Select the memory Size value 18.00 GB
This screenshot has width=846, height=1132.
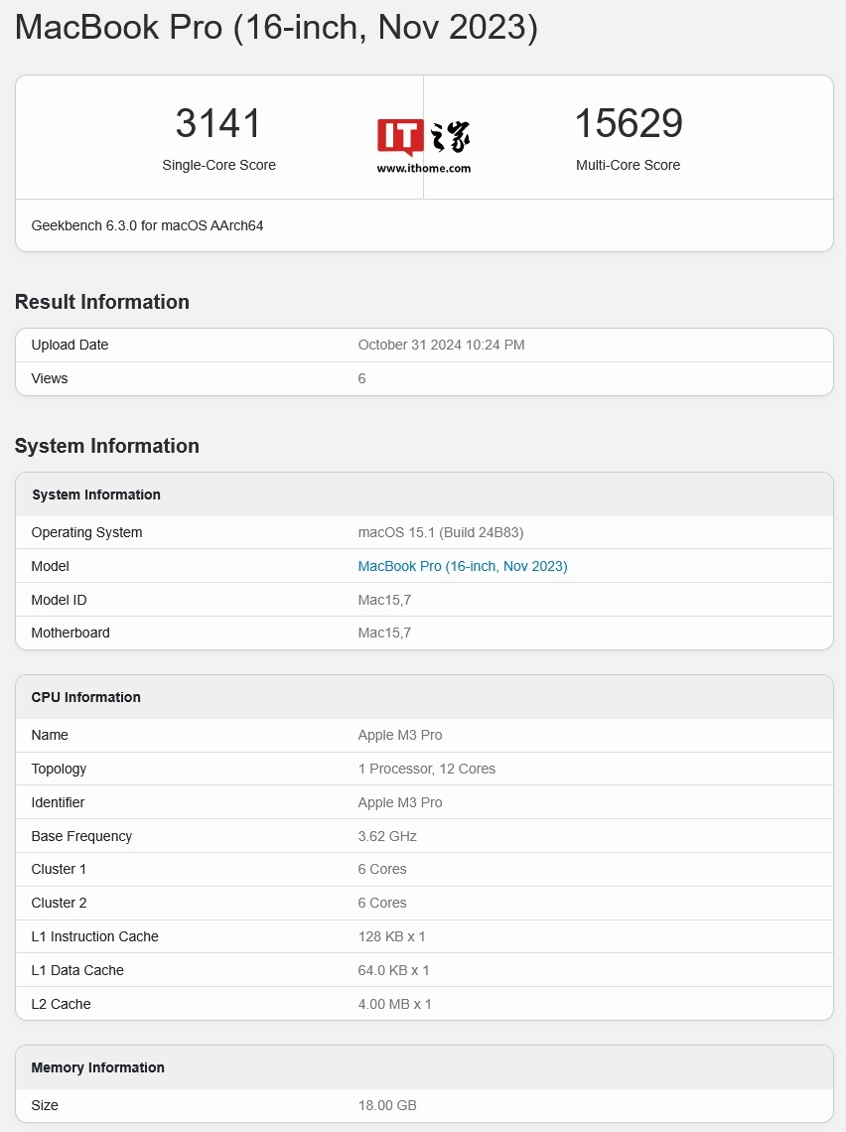387,1105
